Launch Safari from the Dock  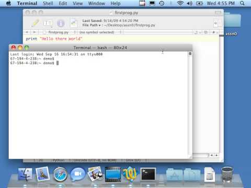coord(60,174)
